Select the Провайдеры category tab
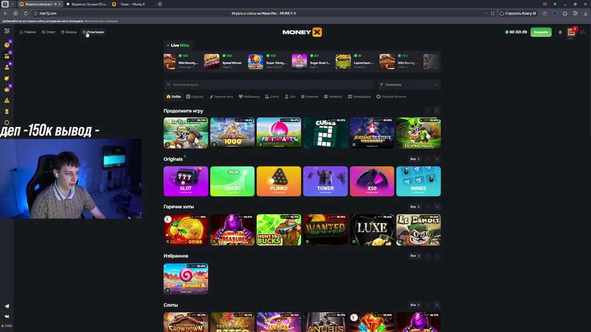 click(x=360, y=97)
